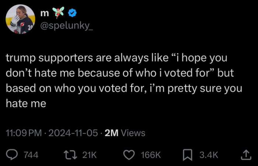
Task: Click the 11:09 PM timestamp
Action: pos(24,133)
